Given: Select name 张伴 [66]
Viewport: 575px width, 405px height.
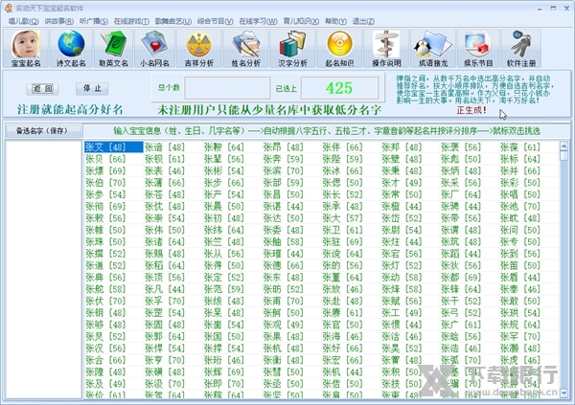Looking at the screenshot, I should [342, 147].
